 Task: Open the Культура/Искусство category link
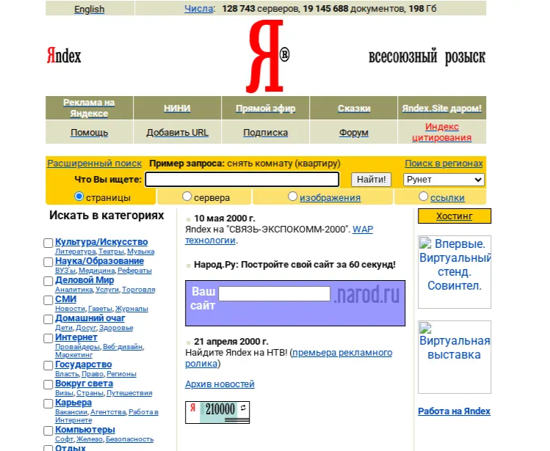coord(101,242)
